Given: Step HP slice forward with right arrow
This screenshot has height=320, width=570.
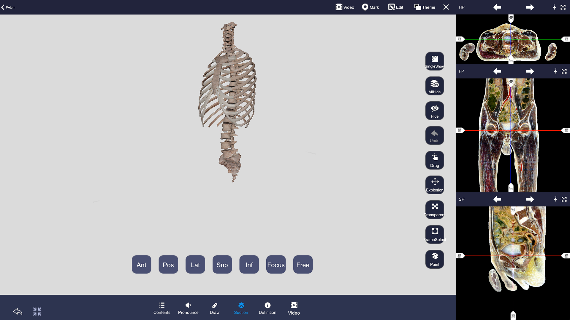Looking at the screenshot, I should click(530, 7).
